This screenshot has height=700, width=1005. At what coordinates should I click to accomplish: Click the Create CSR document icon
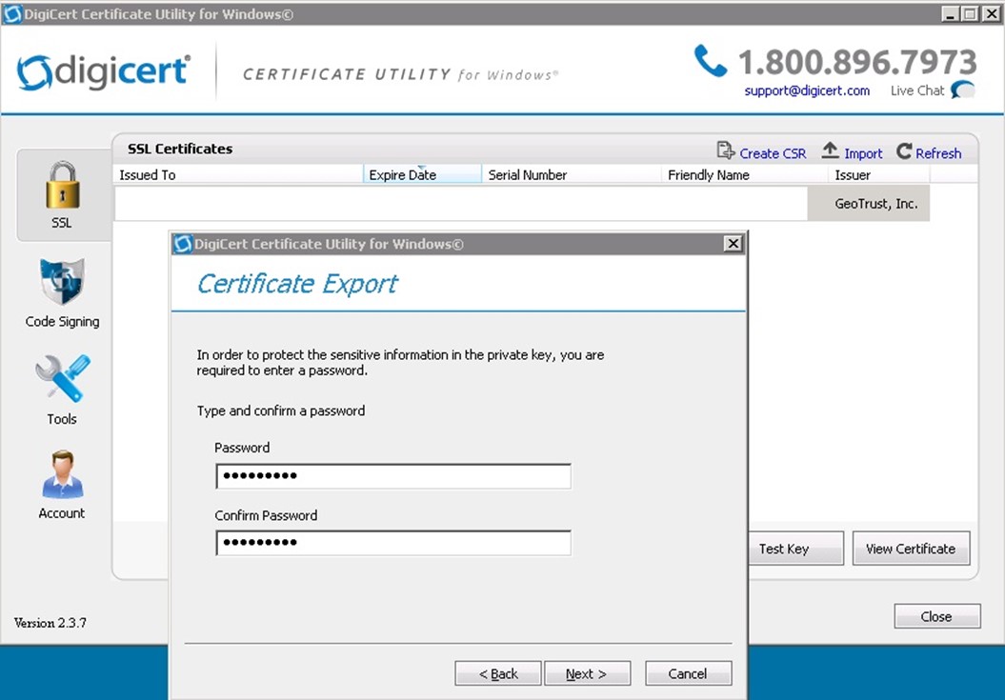tap(726, 150)
